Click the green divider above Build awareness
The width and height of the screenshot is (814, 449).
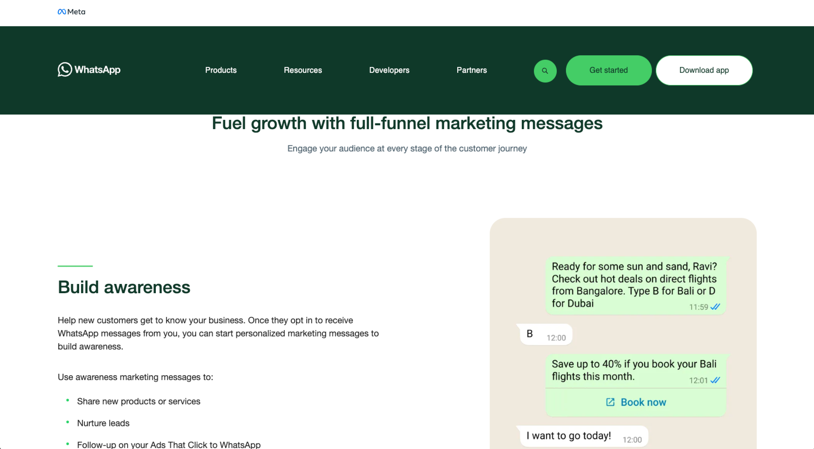tap(75, 266)
